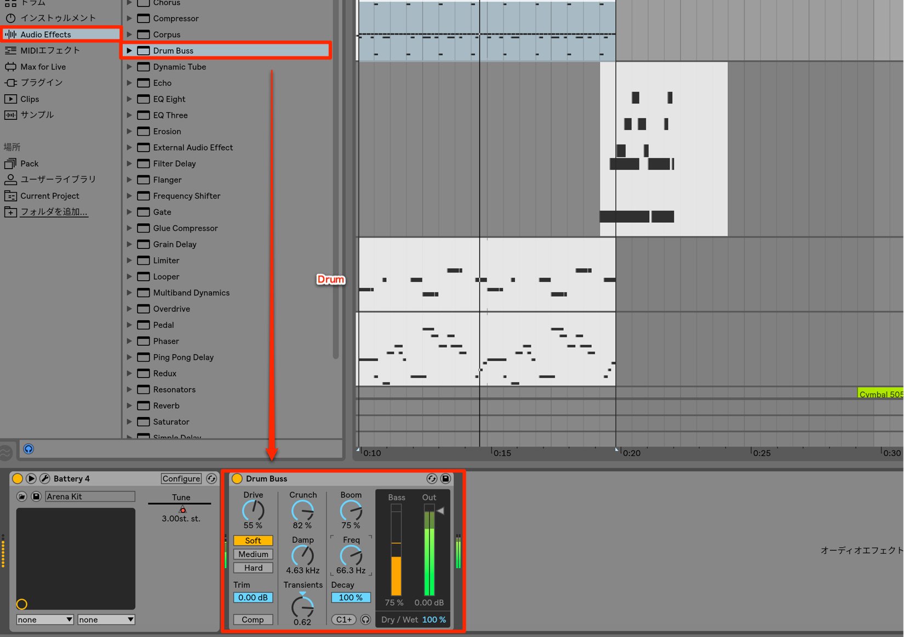
Task: Click the Glue Compressor folder icon
Action: click(x=144, y=228)
